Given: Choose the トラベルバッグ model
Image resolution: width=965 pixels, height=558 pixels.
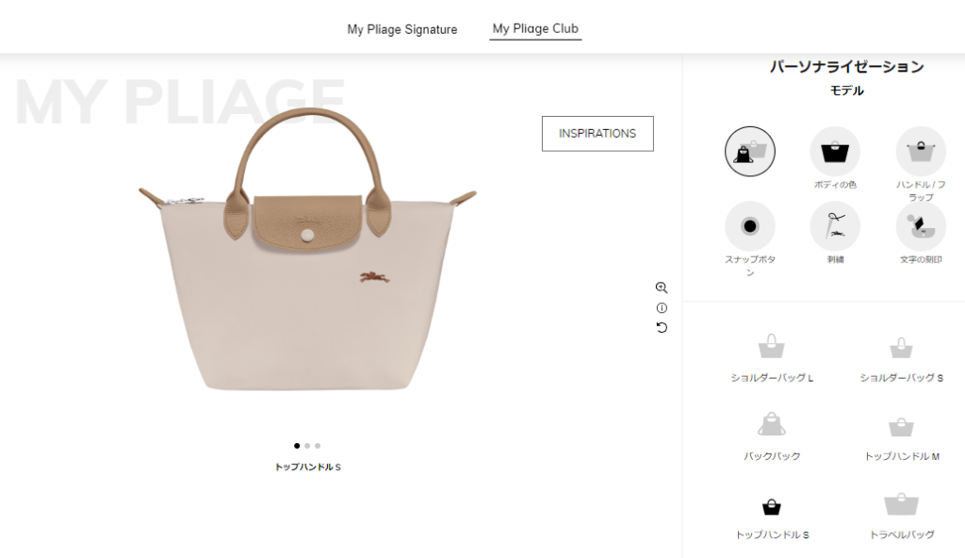Looking at the screenshot, I should click(x=902, y=517).
